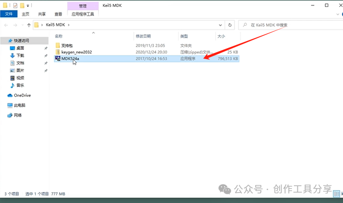Screen dimensions: 343x203
Task: Open the 文件 ribbon tab
Action: coord(9,14)
